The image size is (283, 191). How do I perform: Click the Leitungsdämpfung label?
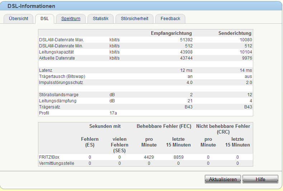click(58, 101)
